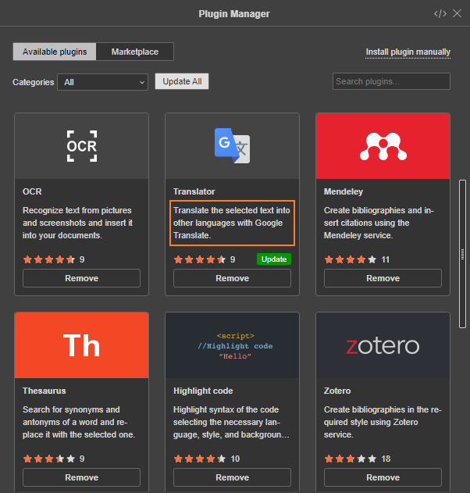Viewport: 470px width, 493px height.
Task: Click the Thesaurus description text
Action: (x=79, y=422)
